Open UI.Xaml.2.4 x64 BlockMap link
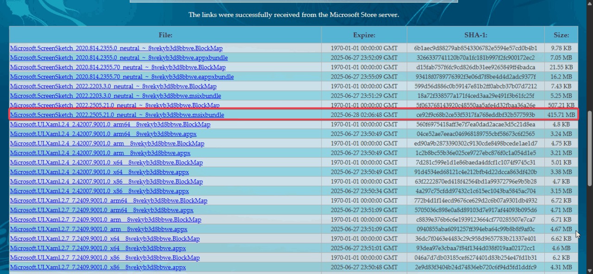The height and width of the screenshot is (274, 593). click(x=107, y=162)
